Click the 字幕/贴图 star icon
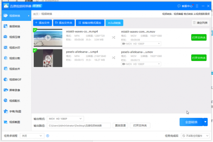The width and height of the screenshot is (213, 142). 6,111
